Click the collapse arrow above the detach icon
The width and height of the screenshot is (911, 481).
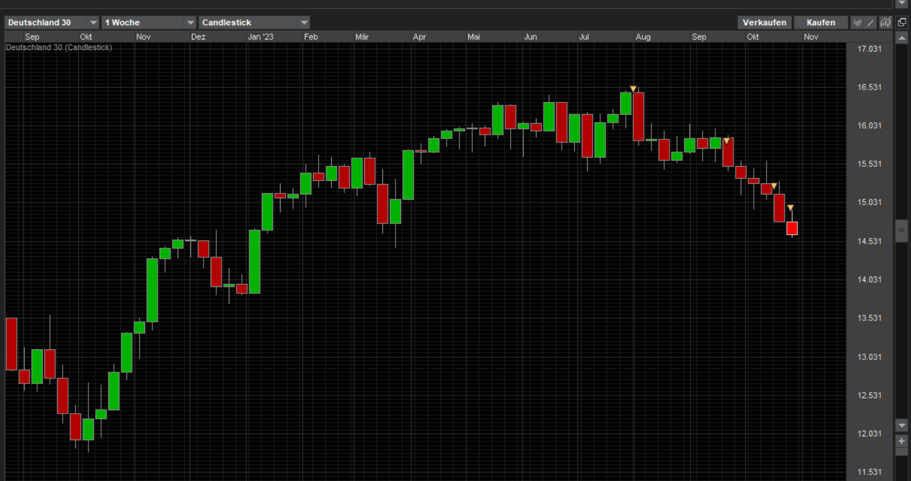point(902,4)
